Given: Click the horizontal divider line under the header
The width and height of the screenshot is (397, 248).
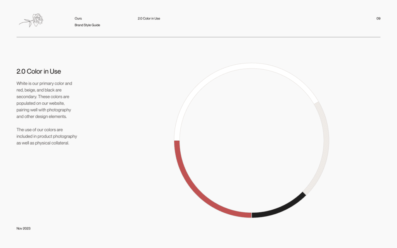Looking at the screenshot, I should pos(198,37).
